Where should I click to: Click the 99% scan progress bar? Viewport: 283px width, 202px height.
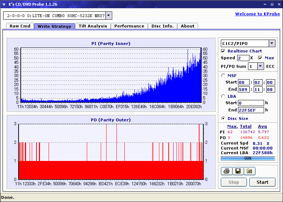248,158
